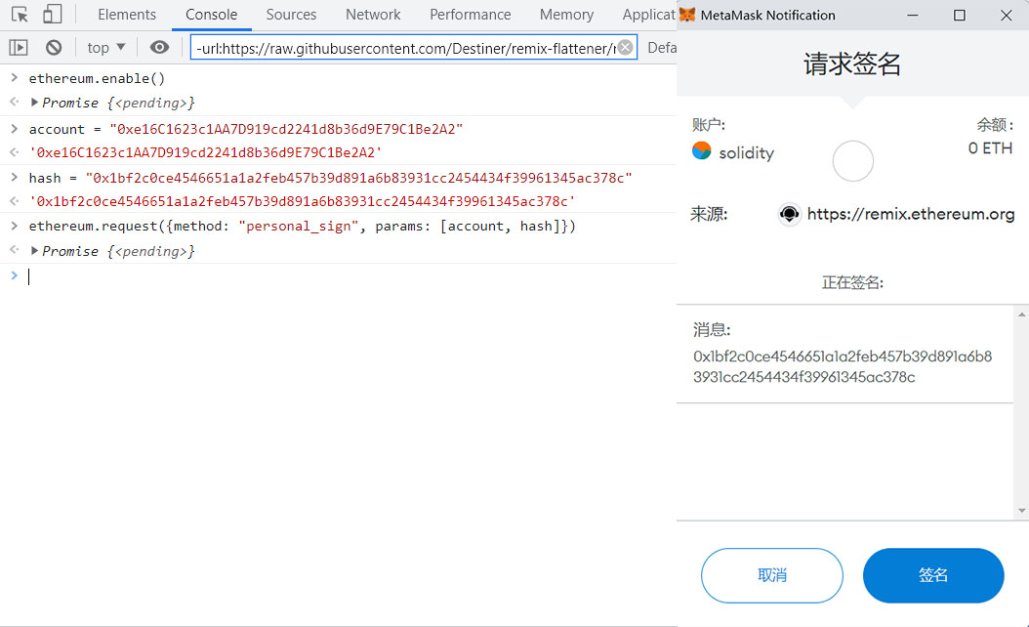Open the Sources tab
The image size is (1029, 627).
(x=291, y=15)
